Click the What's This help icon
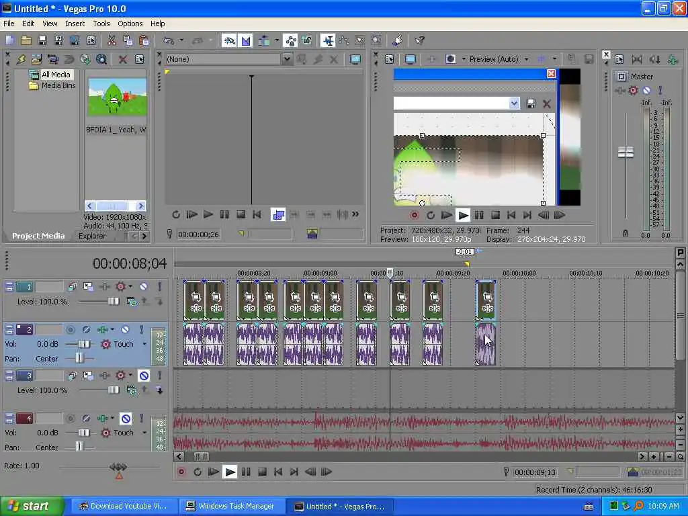Viewport: 688px width, 516px height. coord(419,41)
